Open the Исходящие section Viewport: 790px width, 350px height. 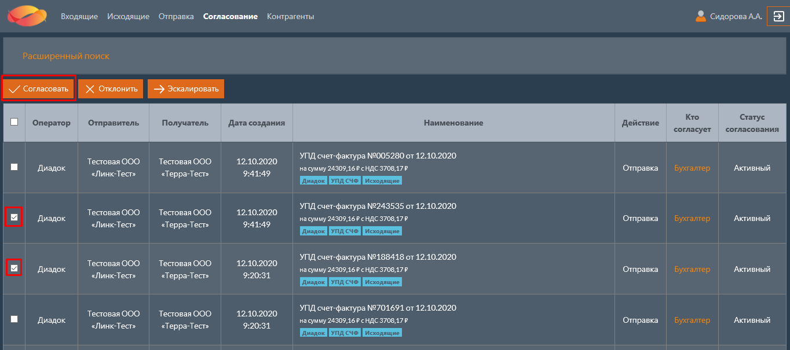[128, 16]
